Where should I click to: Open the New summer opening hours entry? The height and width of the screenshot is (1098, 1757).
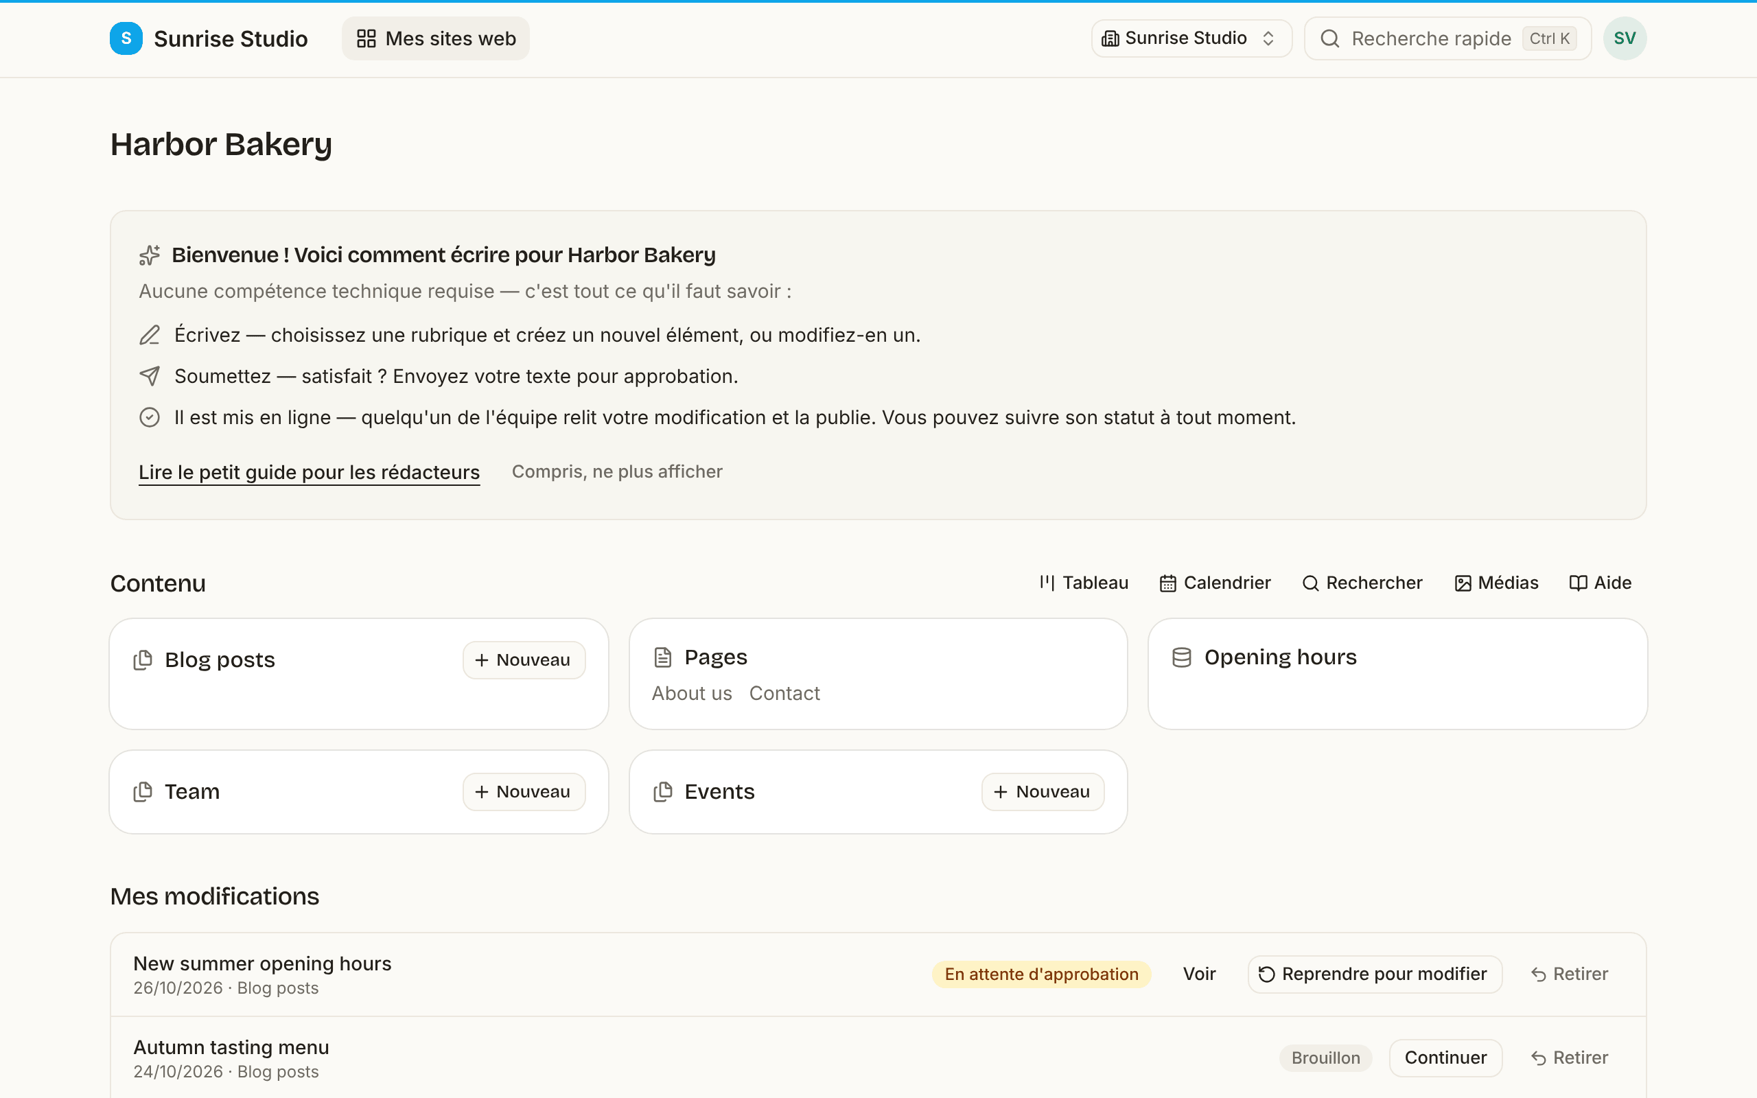[262, 963]
